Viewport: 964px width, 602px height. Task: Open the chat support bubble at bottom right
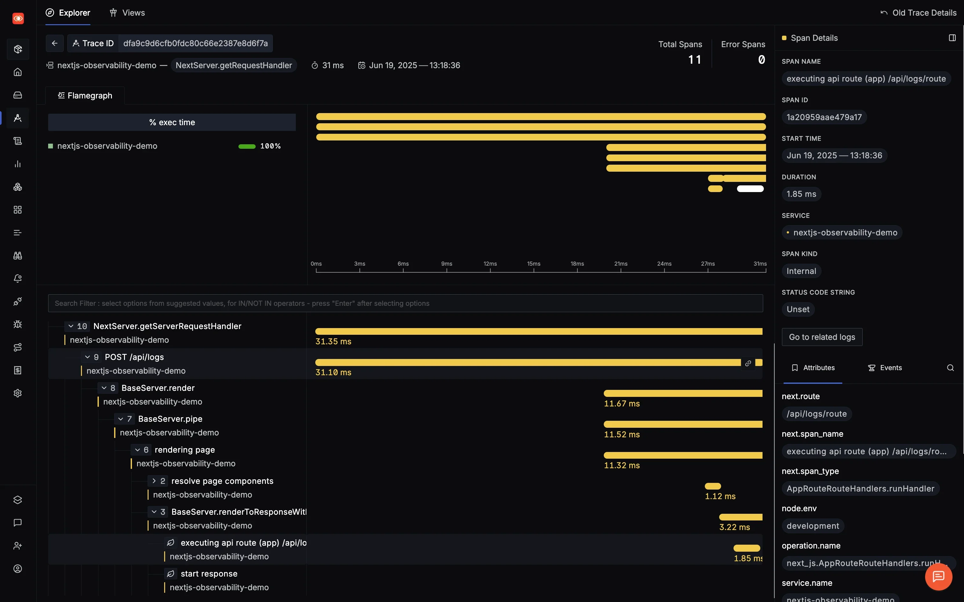[x=938, y=577]
